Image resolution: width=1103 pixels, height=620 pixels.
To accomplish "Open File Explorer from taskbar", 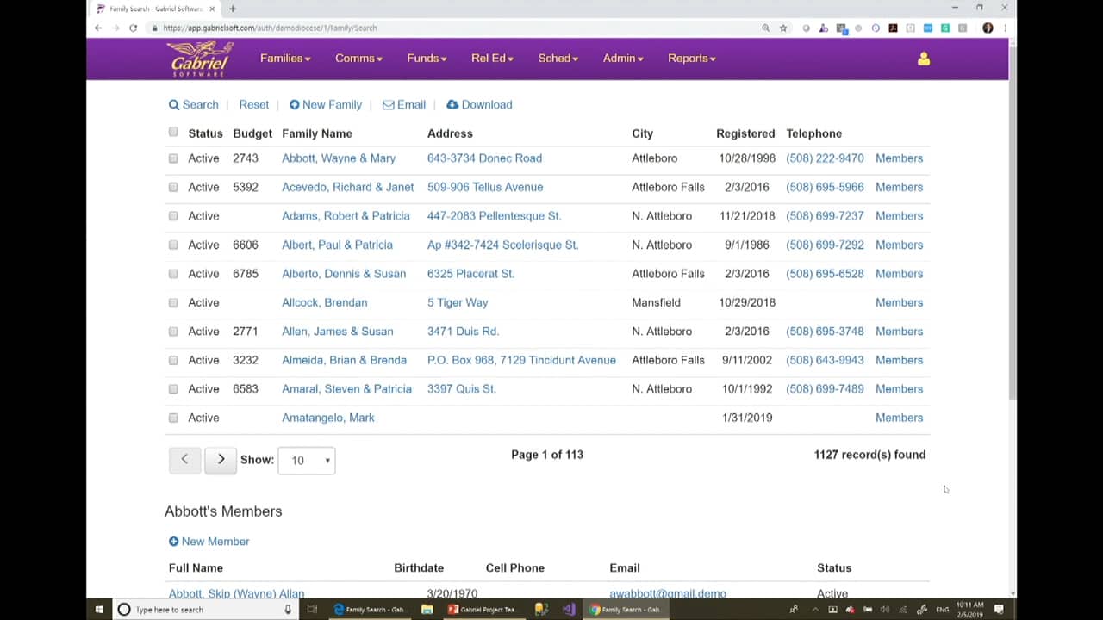I will [427, 609].
